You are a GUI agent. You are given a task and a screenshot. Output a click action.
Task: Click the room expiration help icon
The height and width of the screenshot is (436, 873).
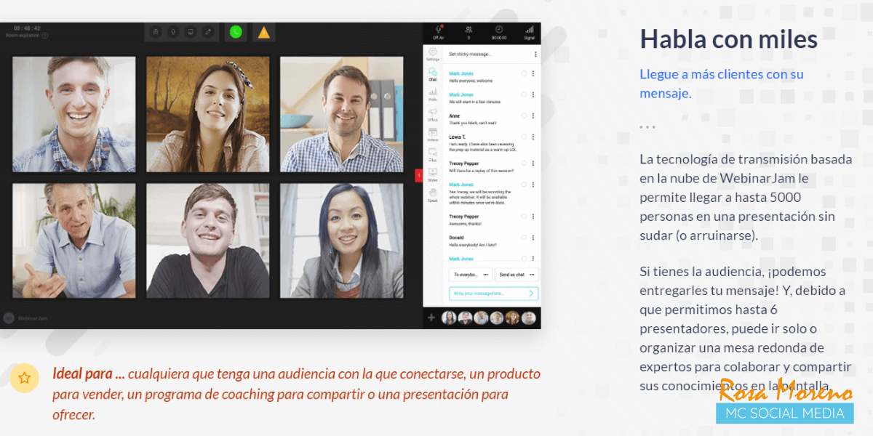coord(45,35)
